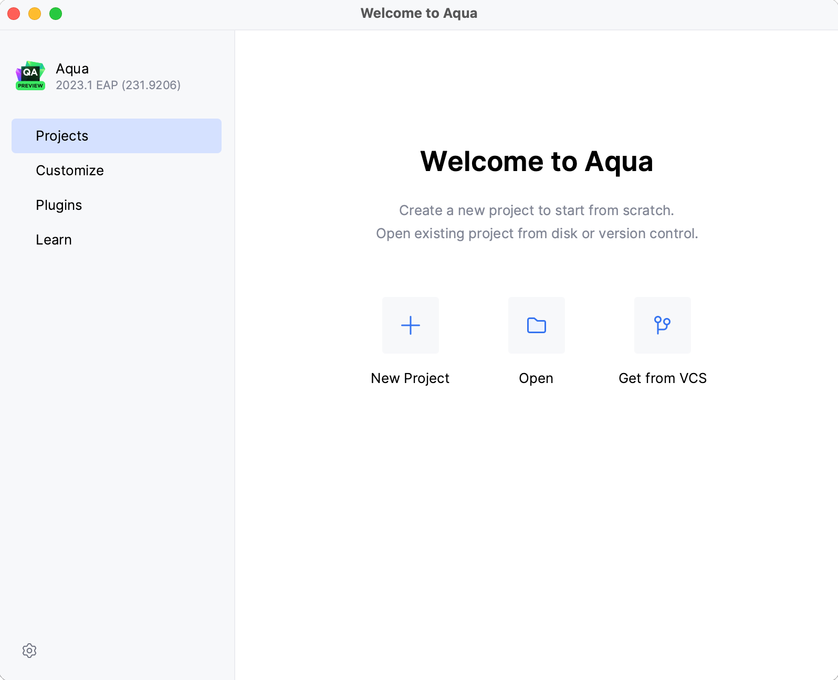This screenshot has height=680, width=838.
Task: Click the Get from VCS label
Action: pos(662,378)
